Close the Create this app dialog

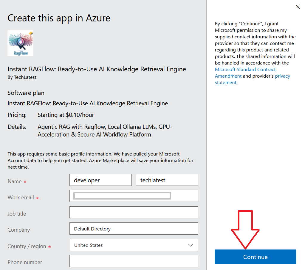[298, 7]
